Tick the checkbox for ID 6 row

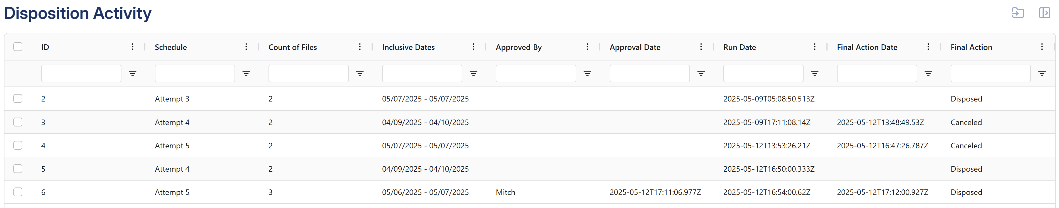(18, 192)
